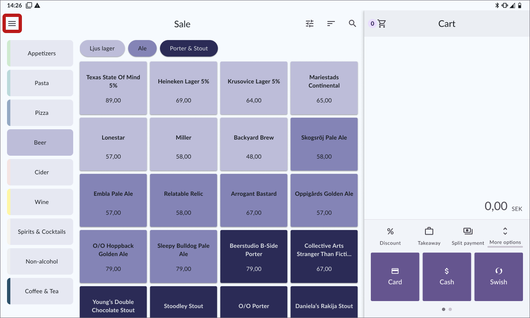Pay with Swish

pyautogui.click(x=499, y=277)
